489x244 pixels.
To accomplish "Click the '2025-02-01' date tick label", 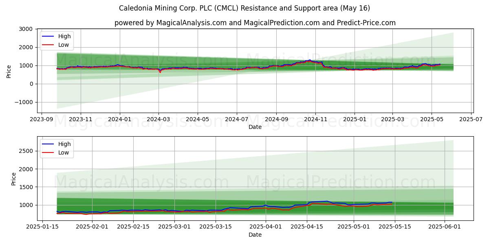I will (x=92, y=228).
